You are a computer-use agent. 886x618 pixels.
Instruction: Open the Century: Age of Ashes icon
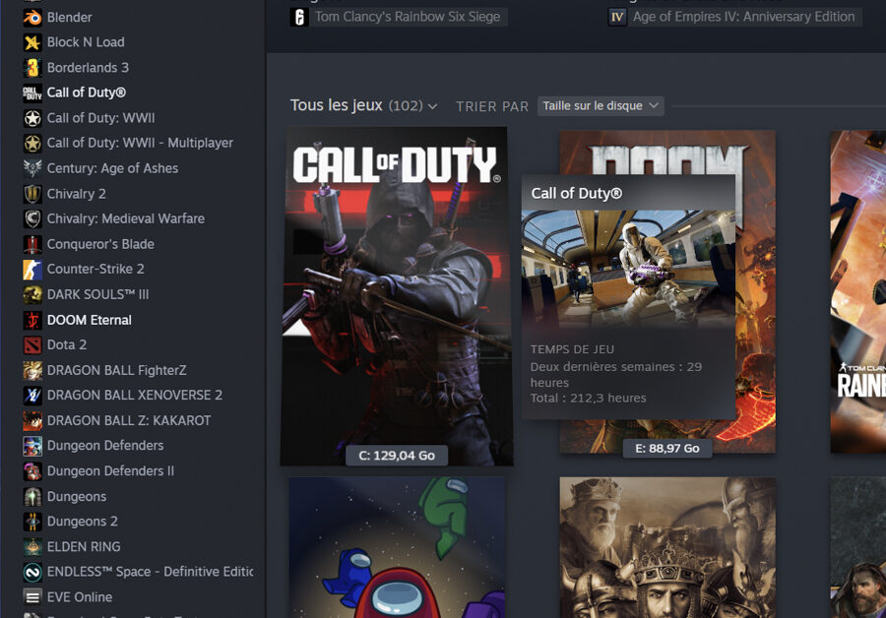pyautogui.click(x=32, y=168)
